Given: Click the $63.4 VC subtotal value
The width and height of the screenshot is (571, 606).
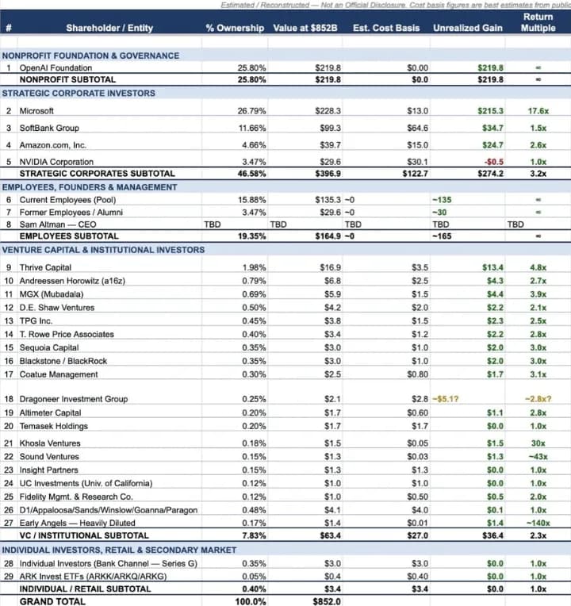Looking at the screenshot, I should [x=331, y=535].
